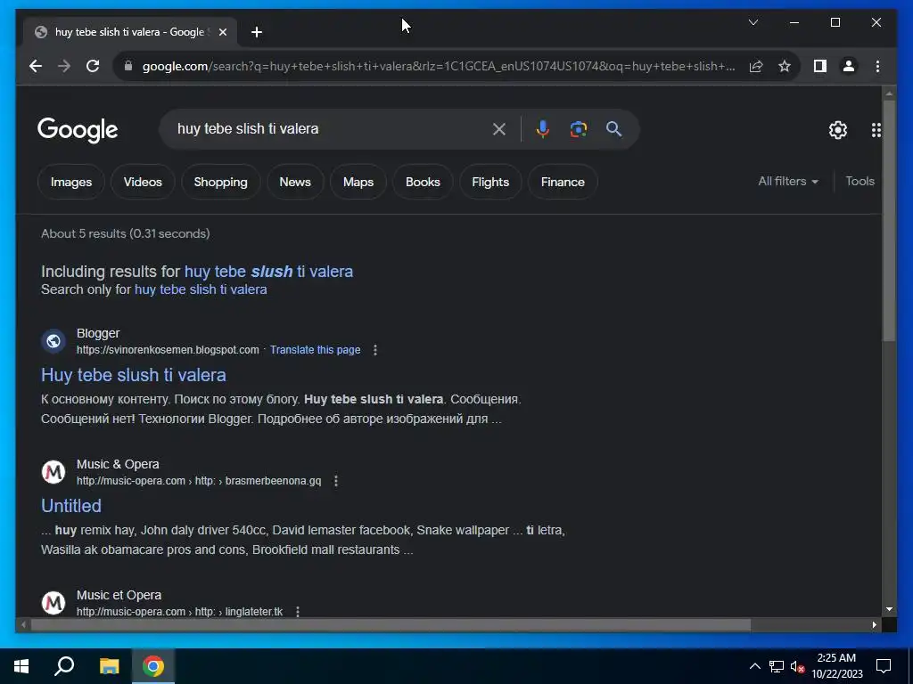Open Windows taskbar search

coord(64,666)
